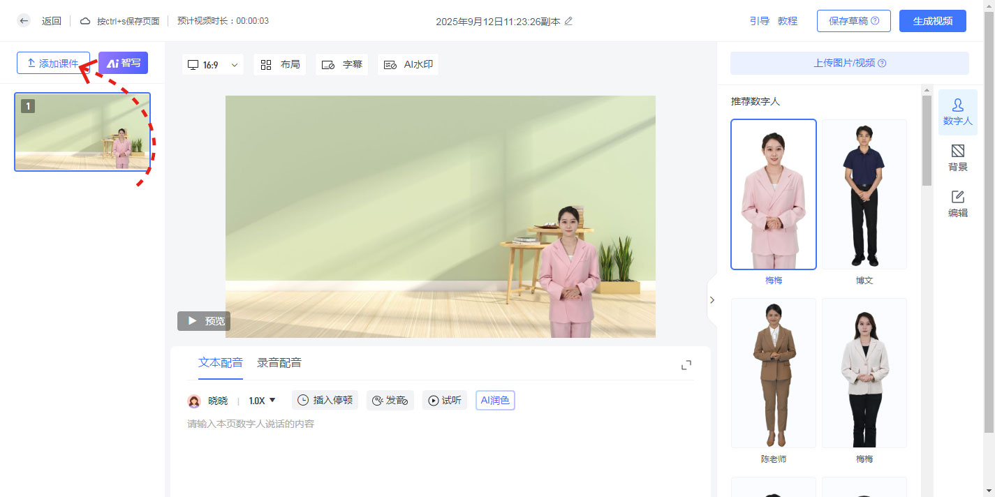This screenshot has height=497, width=995.
Task: Switch to the 录音配音 tab
Action: point(280,363)
